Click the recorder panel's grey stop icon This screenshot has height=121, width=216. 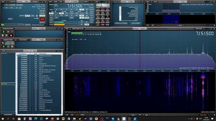3,36
